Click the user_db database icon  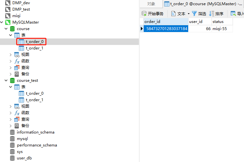point(12,158)
